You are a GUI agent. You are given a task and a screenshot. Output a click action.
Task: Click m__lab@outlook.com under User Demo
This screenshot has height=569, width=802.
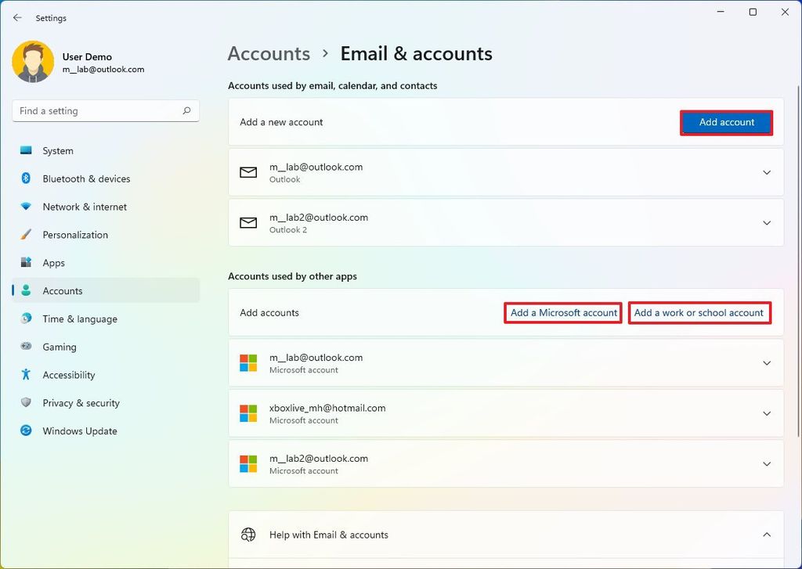103,70
